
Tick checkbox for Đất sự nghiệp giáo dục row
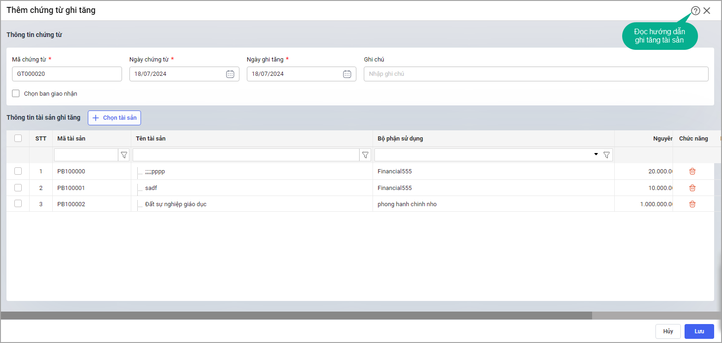click(18, 204)
